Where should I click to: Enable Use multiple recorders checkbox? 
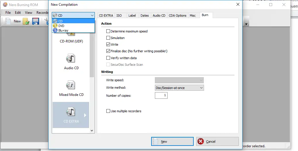pos(108,111)
